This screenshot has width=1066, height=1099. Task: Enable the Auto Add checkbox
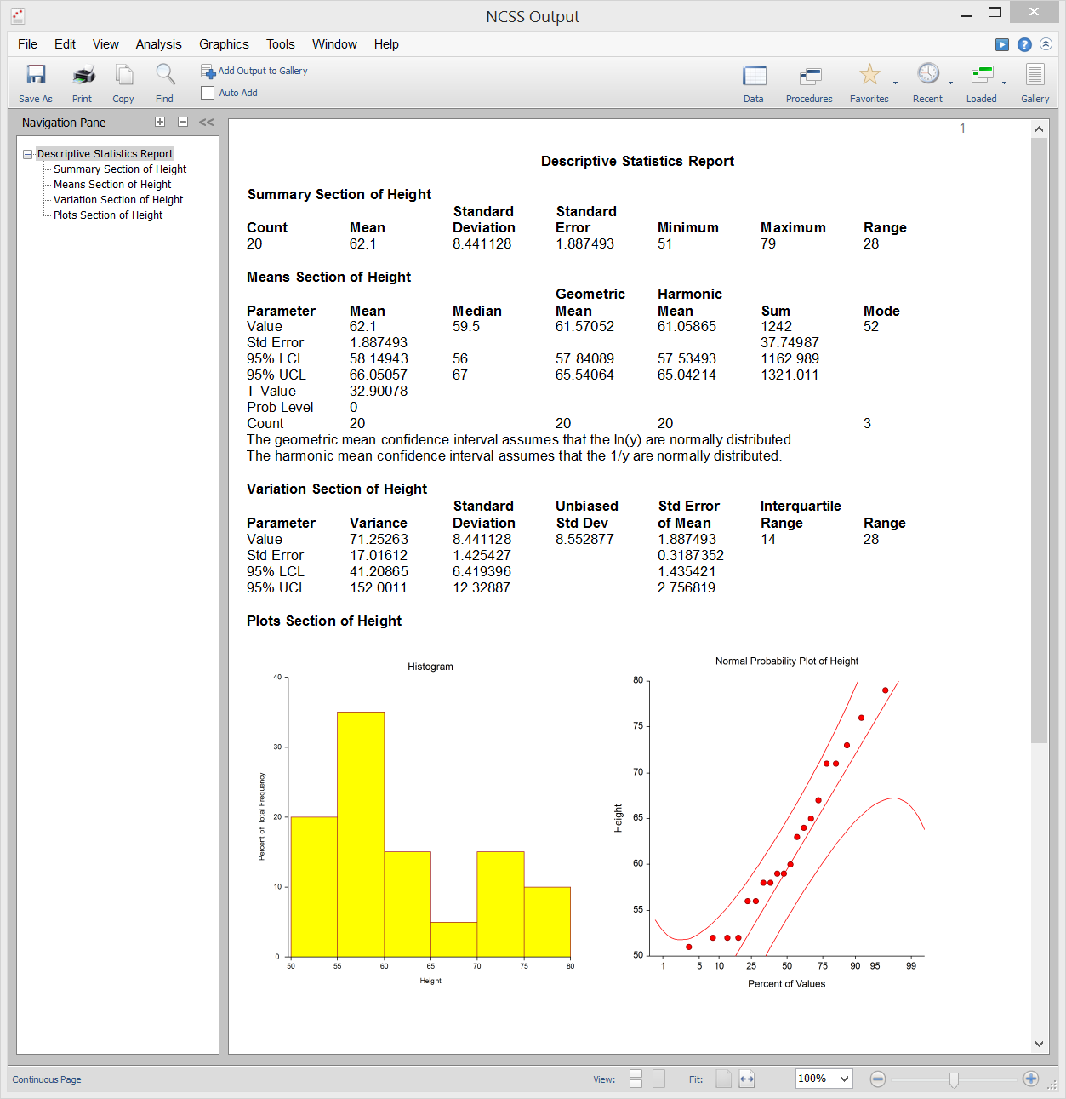[208, 93]
